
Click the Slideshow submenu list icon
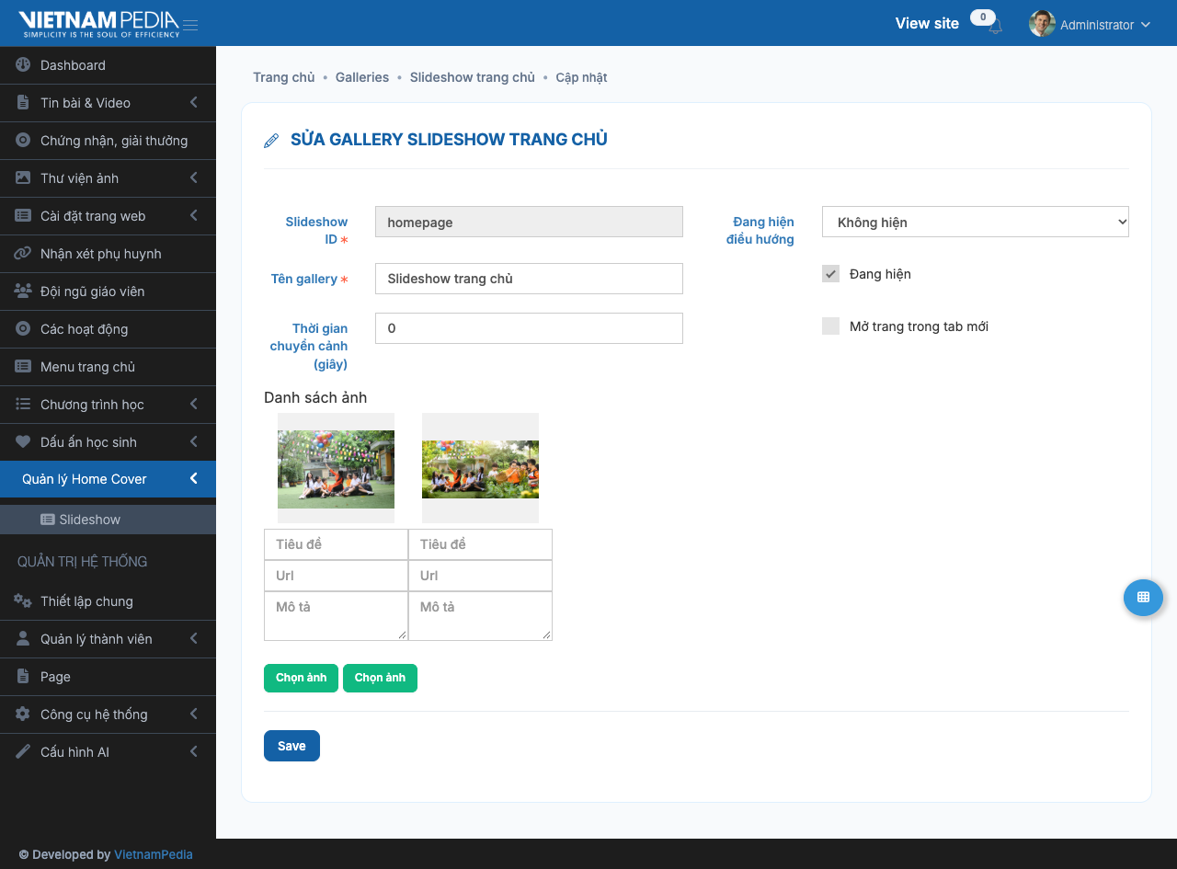[x=48, y=520]
